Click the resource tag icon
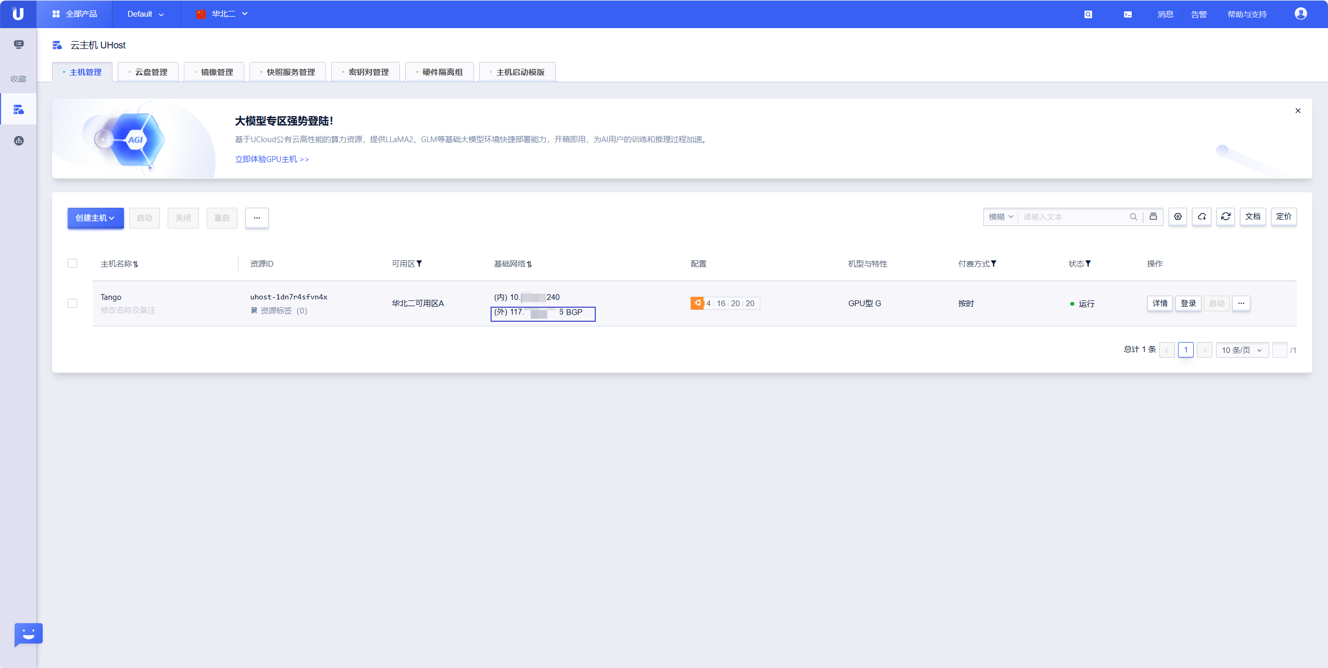Screen dimensions: 1328x668 tap(254, 311)
